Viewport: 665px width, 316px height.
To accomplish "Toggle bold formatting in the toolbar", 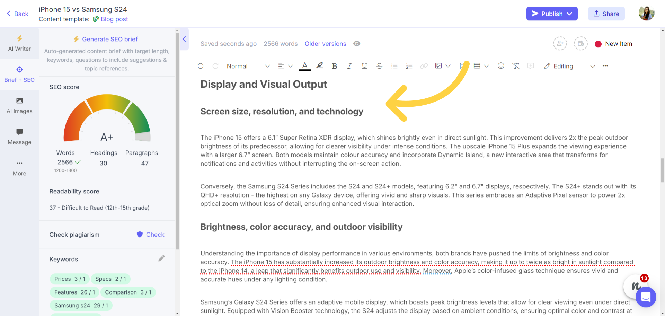I will pyautogui.click(x=334, y=66).
